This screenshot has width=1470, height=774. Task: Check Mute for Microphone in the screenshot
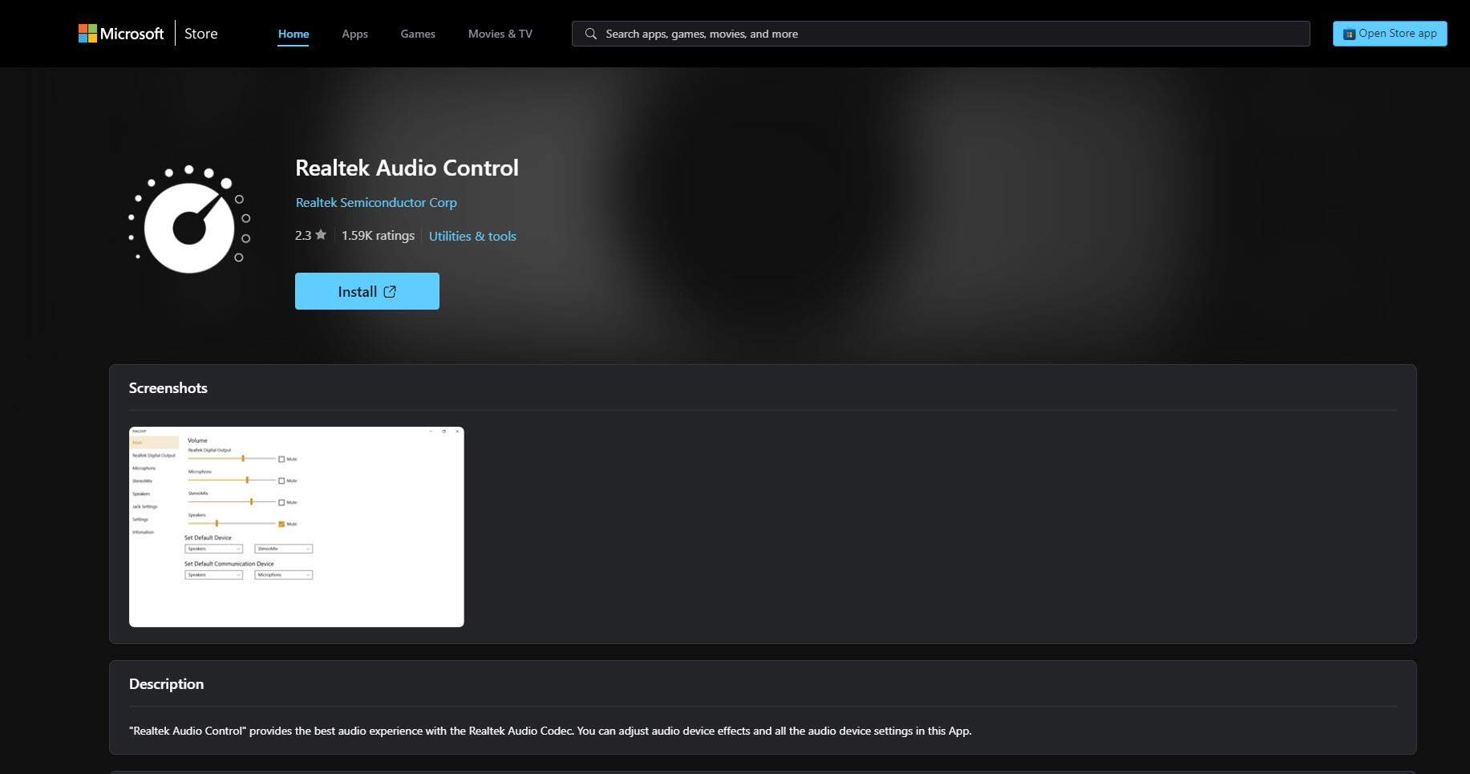point(281,481)
